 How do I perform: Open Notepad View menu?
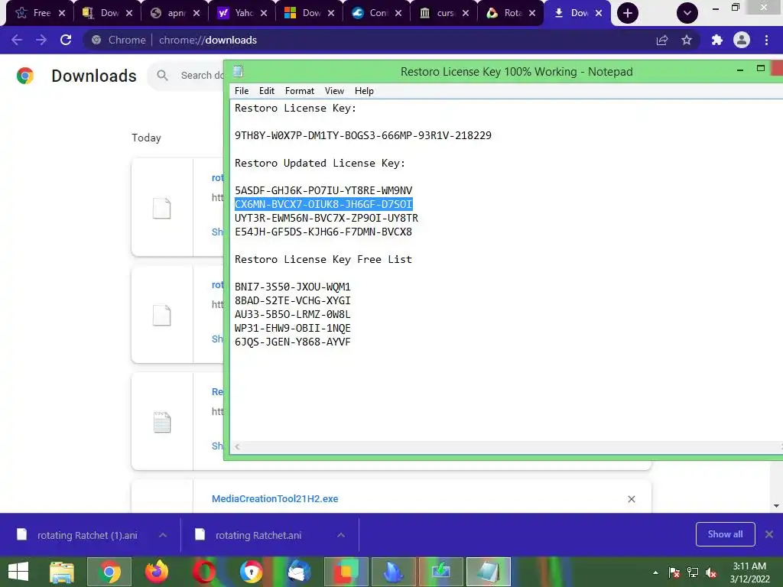[334, 91]
